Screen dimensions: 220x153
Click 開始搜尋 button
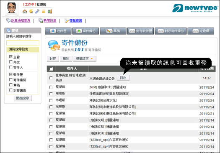23,98
